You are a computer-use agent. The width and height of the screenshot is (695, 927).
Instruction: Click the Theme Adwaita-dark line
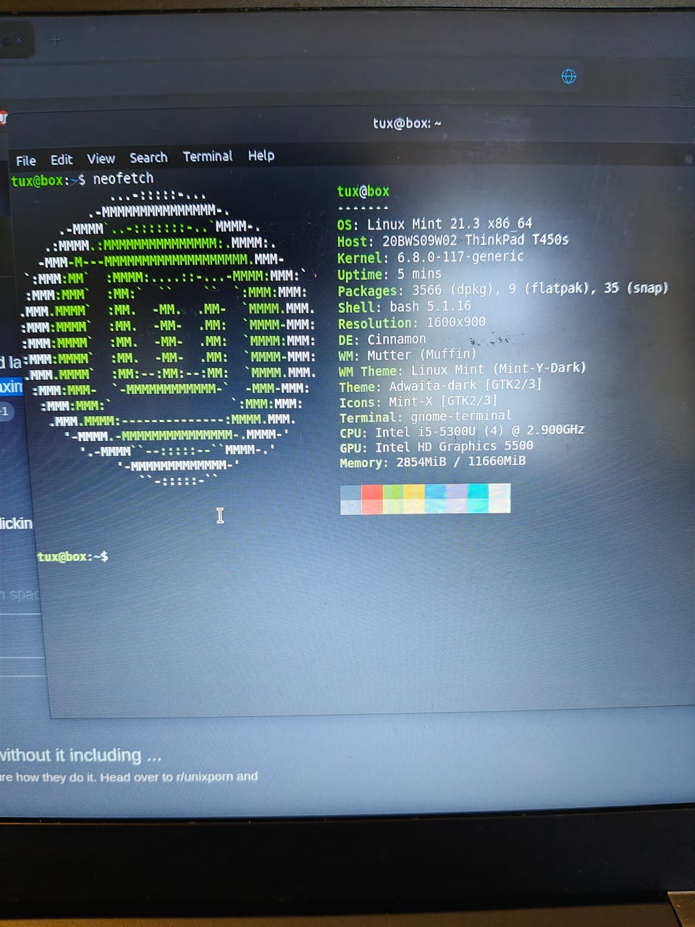(440, 385)
